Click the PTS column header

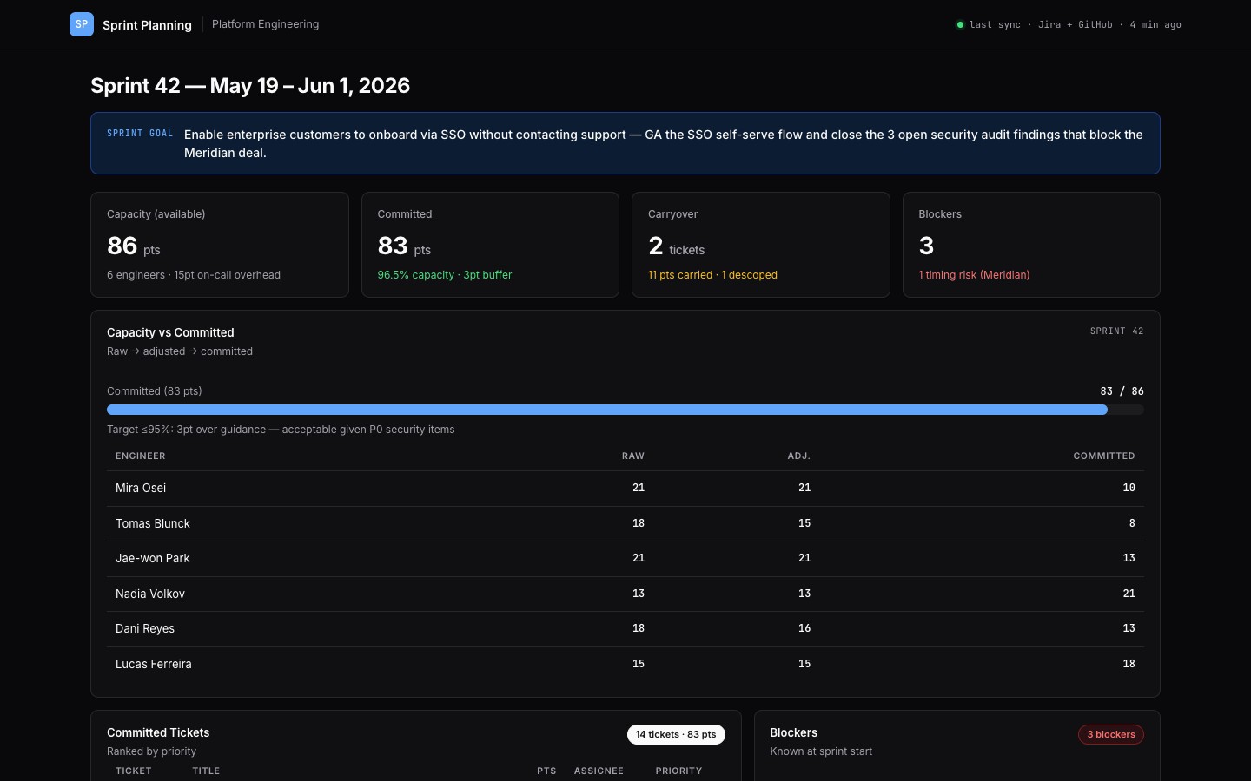546,771
